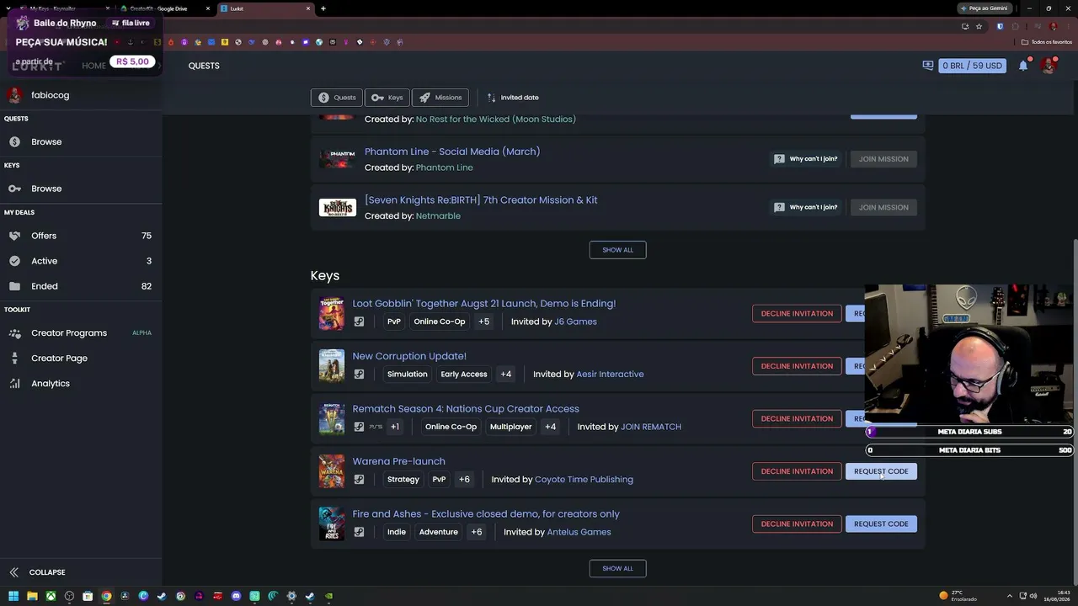Decline the Rematch Season 4 invitation
This screenshot has width=1078, height=606.
click(797, 419)
